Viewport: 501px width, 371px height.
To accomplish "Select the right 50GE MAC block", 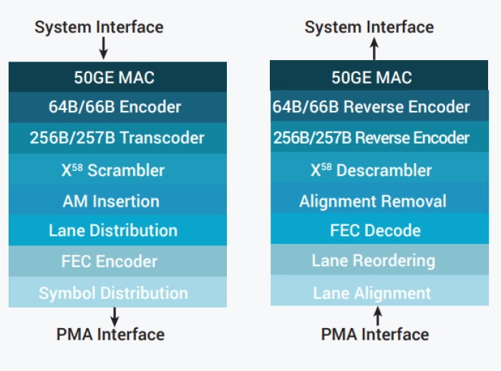I will (x=379, y=76).
